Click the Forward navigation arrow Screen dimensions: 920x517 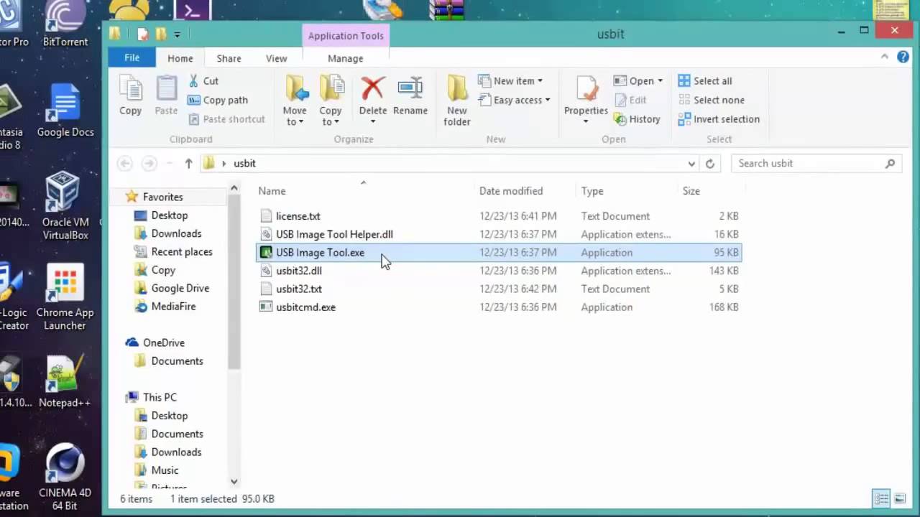pyautogui.click(x=149, y=164)
